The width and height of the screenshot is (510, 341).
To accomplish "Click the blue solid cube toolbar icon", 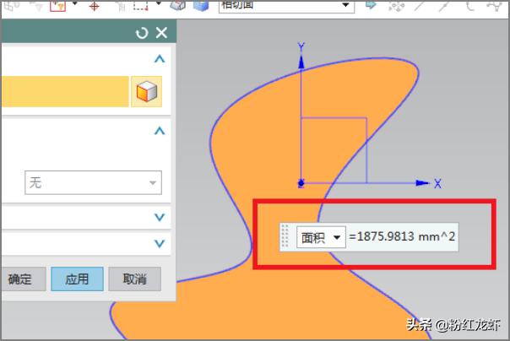I will click(201, 5).
